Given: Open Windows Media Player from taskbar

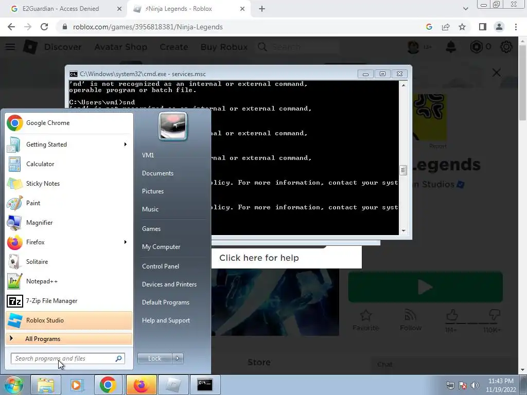Looking at the screenshot, I should tap(77, 385).
